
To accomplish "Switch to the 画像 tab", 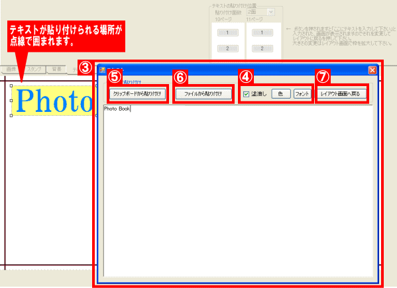I will [x=11, y=70].
